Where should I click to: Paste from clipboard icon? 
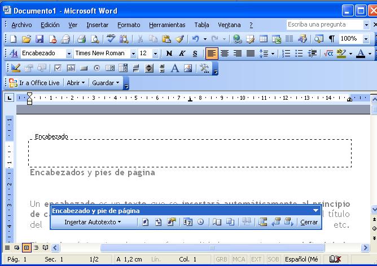click(166, 39)
